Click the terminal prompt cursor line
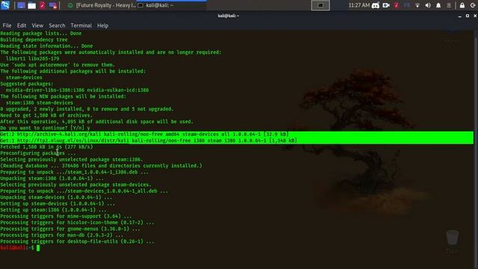 (x=20, y=247)
